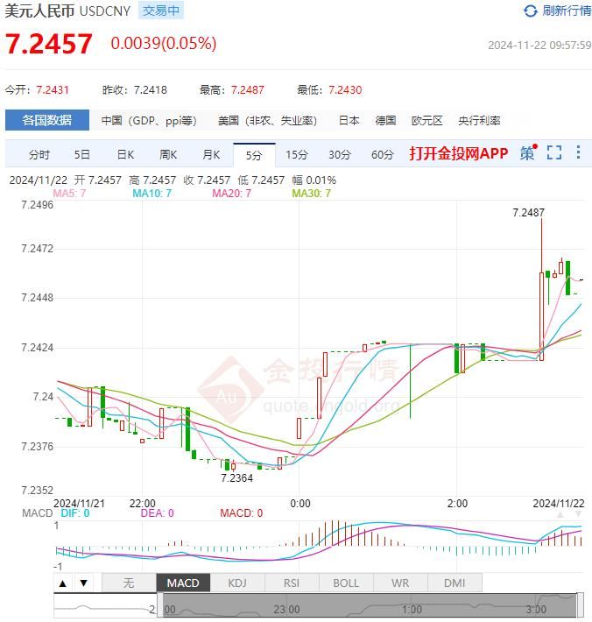Select the DMI indicator
Image resolution: width=592 pixels, height=622 pixels.
point(455,583)
